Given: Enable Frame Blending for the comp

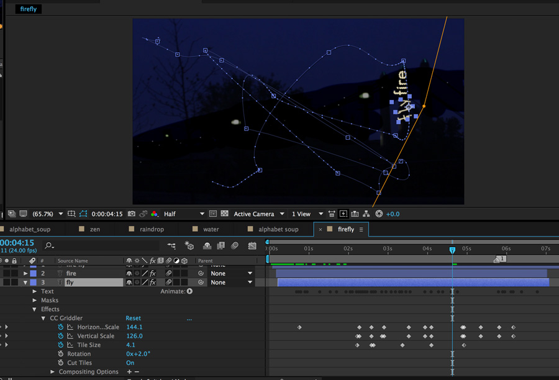Looking at the screenshot, I should click(220, 247).
